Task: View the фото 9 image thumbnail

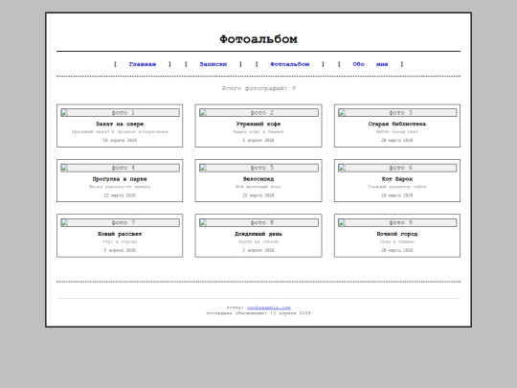Action: coord(397,222)
